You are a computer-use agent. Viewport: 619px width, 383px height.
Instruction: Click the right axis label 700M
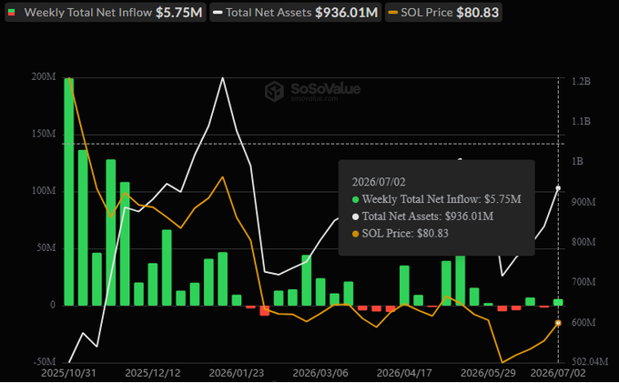click(583, 282)
